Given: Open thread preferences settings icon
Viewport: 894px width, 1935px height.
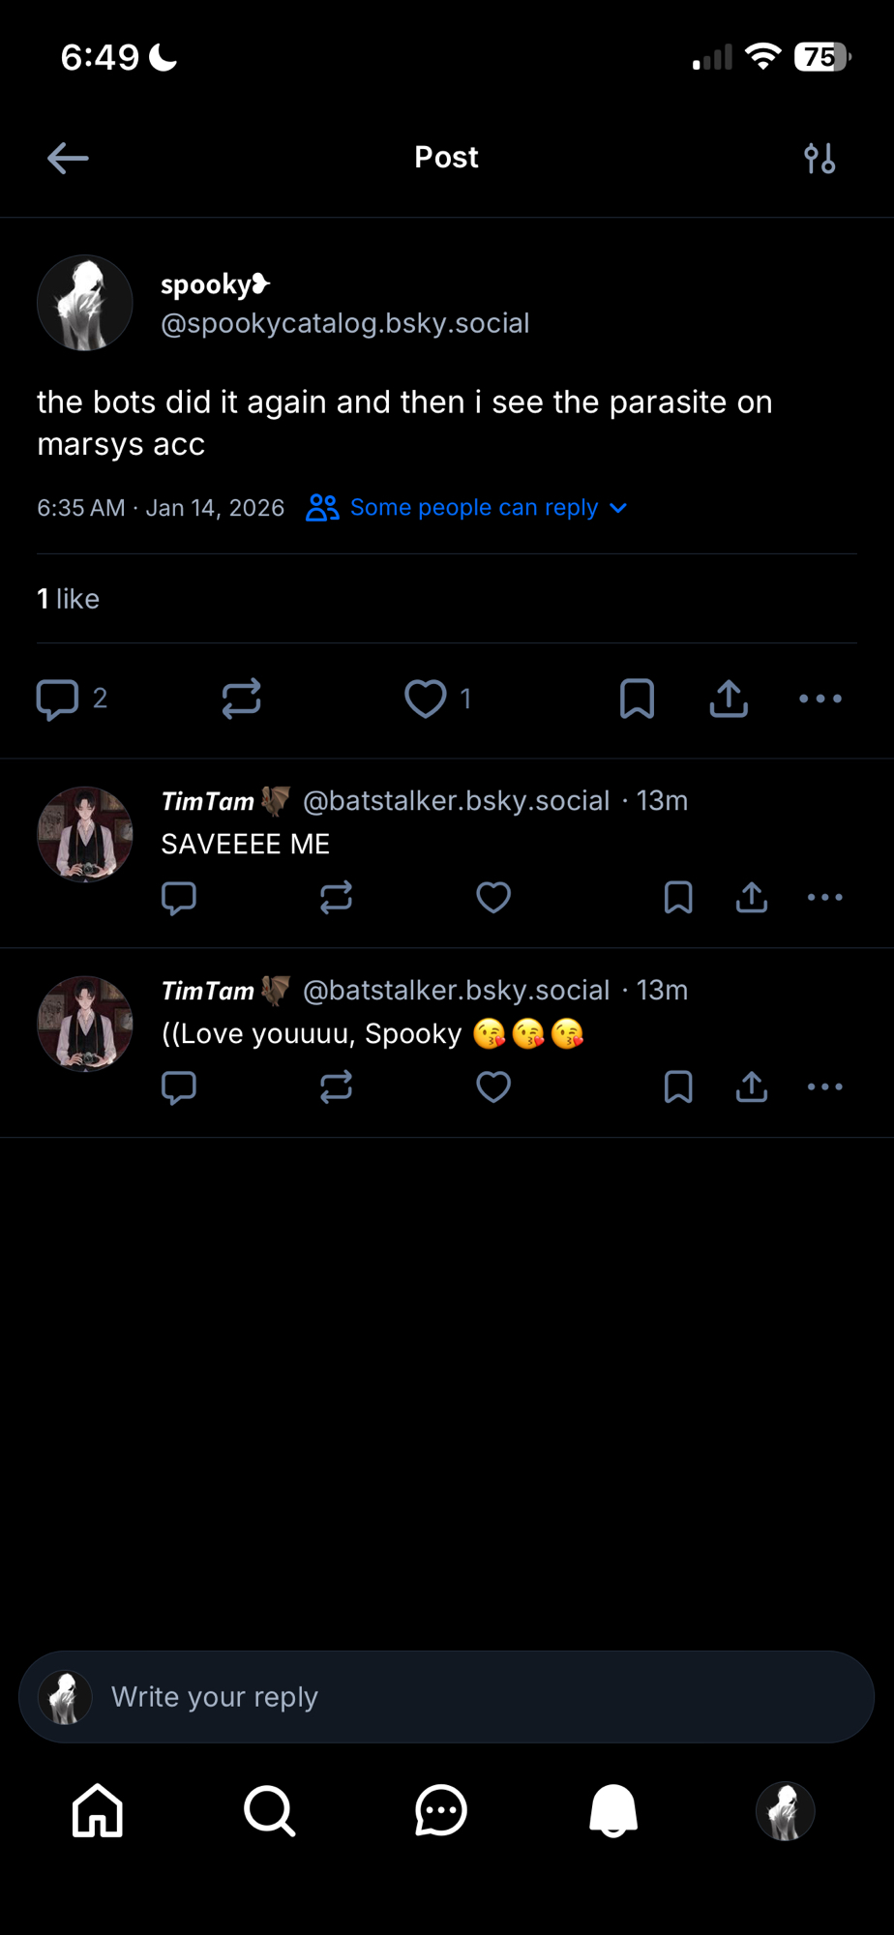Looking at the screenshot, I should click(x=819, y=158).
